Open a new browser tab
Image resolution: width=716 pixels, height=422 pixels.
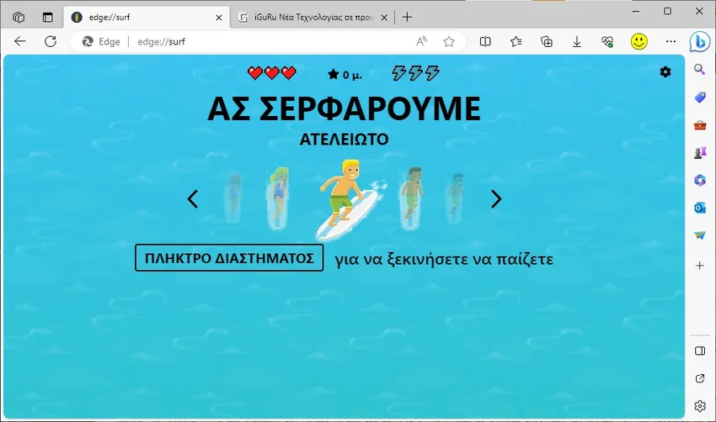pyautogui.click(x=407, y=18)
